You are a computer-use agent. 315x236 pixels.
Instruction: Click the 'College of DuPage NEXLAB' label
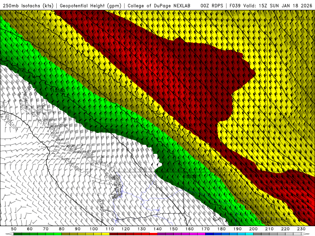159,6
